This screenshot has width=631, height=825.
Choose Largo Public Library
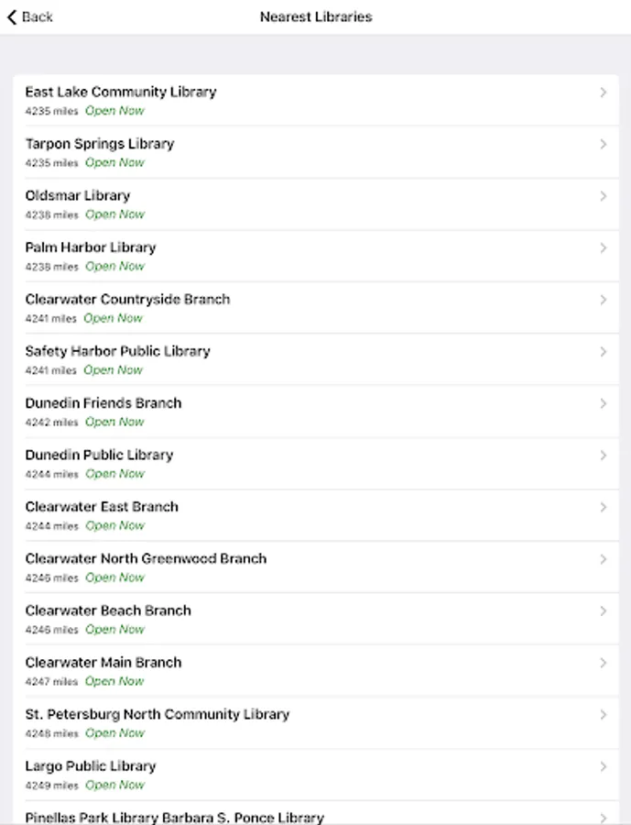click(x=316, y=775)
